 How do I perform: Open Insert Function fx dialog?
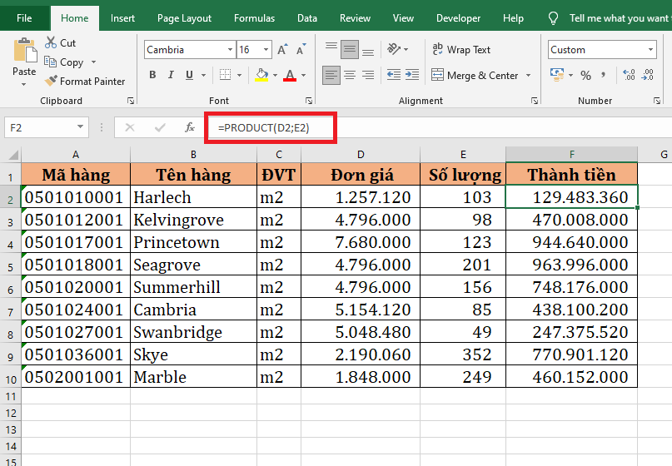190,127
